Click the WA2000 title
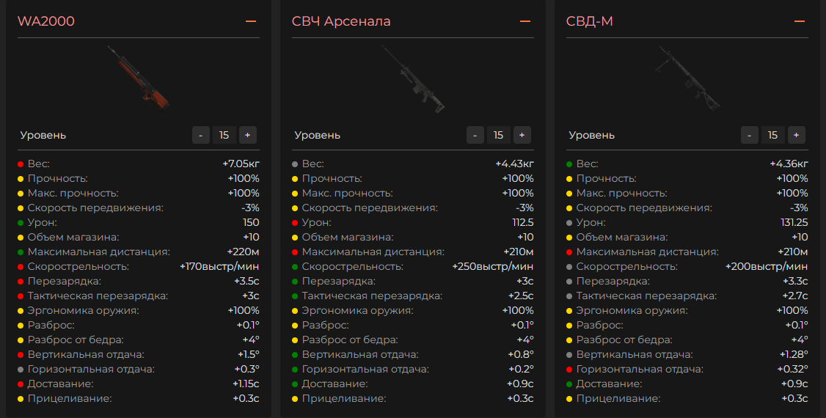Viewport: 826px width, 418px height. pyautogui.click(x=45, y=21)
